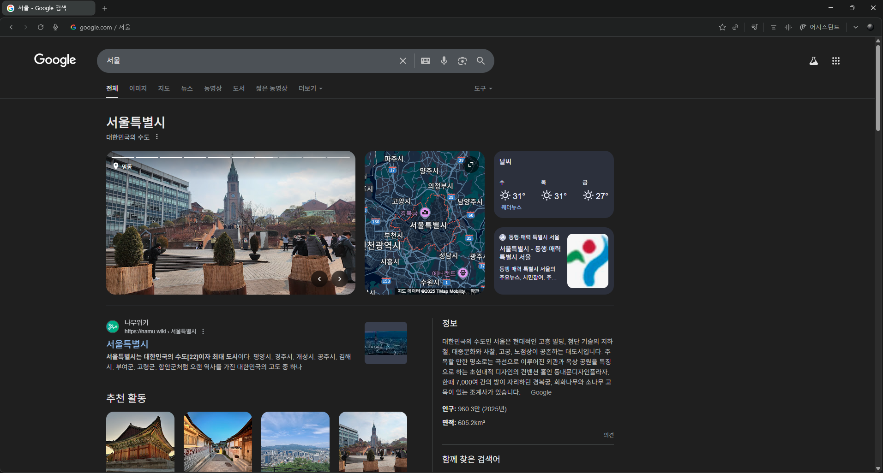
Task: Bookmark this page with the star icon
Action: pyautogui.click(x=722, y=27)
